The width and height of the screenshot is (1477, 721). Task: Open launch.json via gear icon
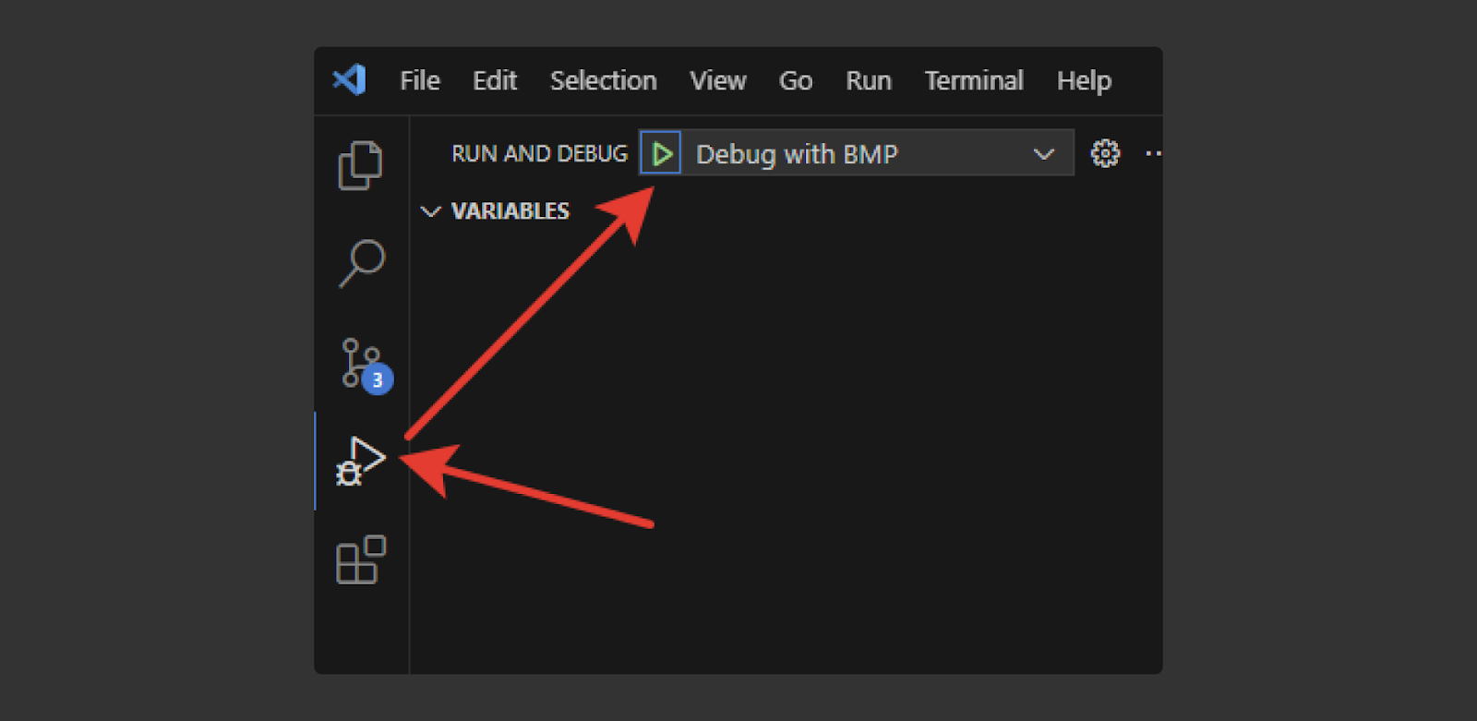1105,153
